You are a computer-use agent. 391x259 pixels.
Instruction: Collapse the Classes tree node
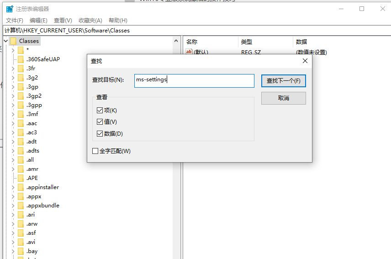(6, 41)
